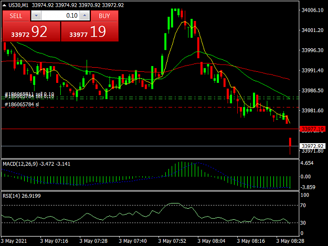Image resolution: width=328 pixels, height=246 pixels.
Task: Click the 33977.19 ask price tag
Action: click(x=313, y=129)
